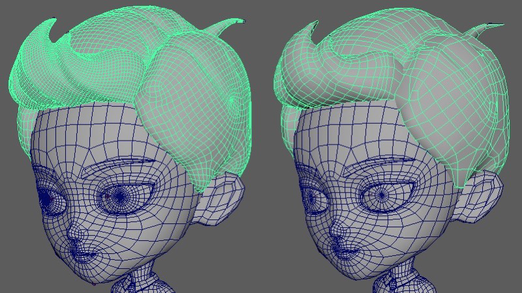Image resolution: width=522 pixels, height=293 pixels.
Task: Select the low-poly hair mesh on right model
Action: pyautogui.click(x=450, y=104)
